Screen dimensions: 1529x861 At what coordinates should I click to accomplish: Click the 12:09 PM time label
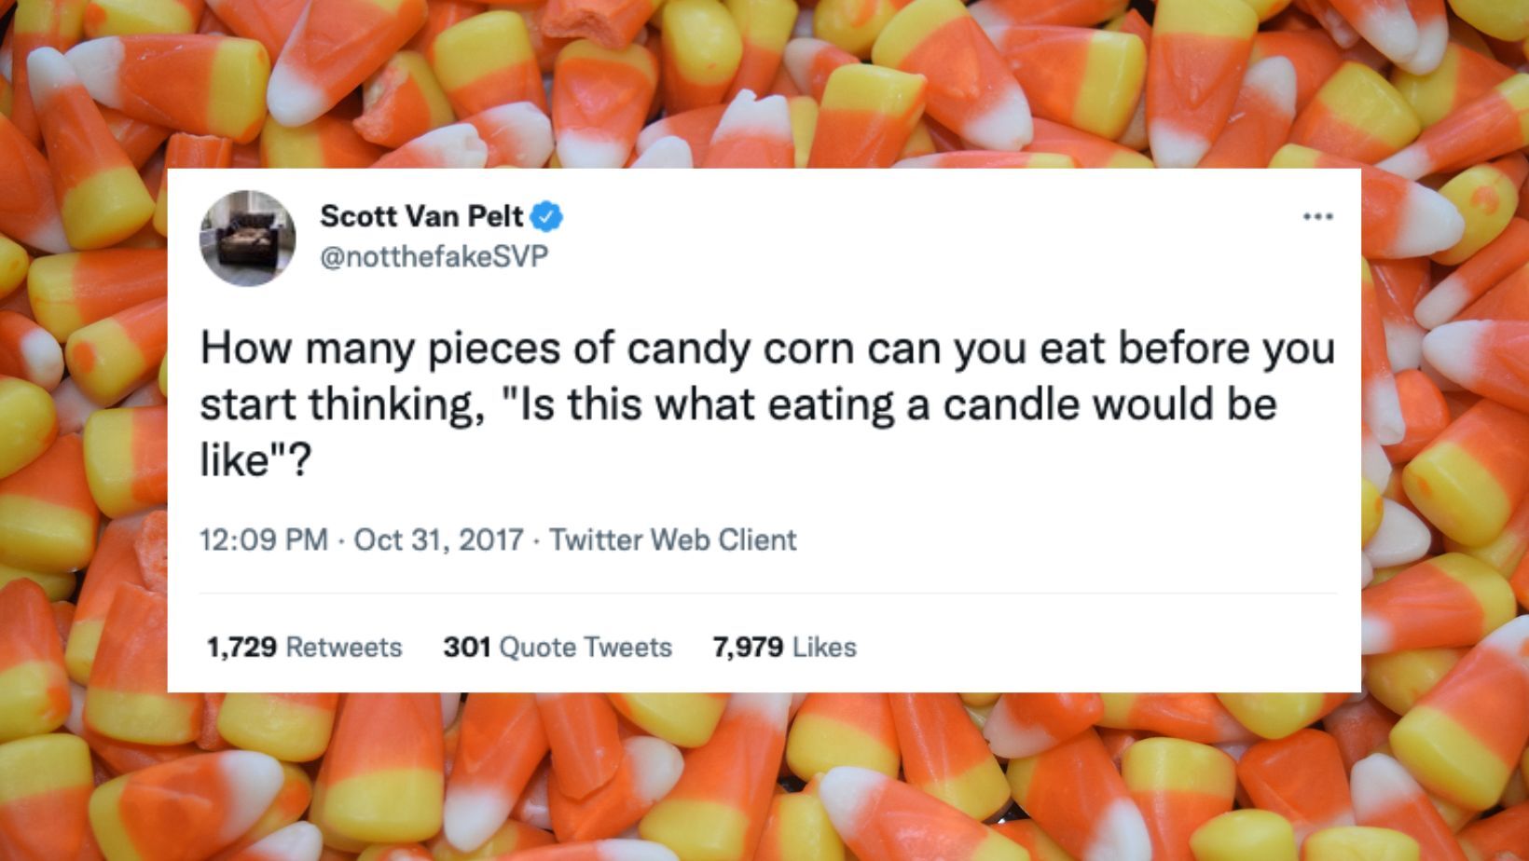[263, 538]
